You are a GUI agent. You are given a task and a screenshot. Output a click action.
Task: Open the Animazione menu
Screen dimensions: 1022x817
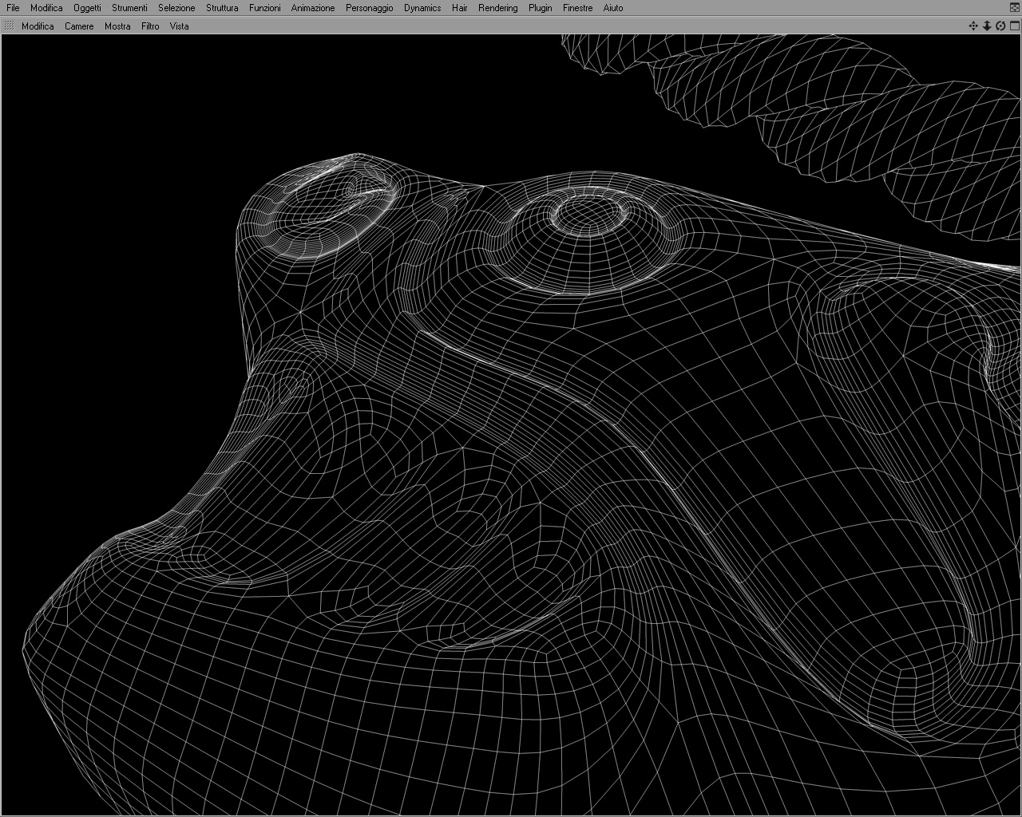(313, 8)
